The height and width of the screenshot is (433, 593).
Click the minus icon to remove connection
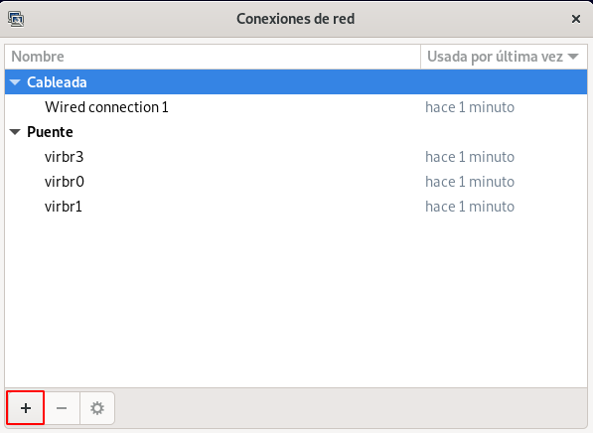[62, 408]
